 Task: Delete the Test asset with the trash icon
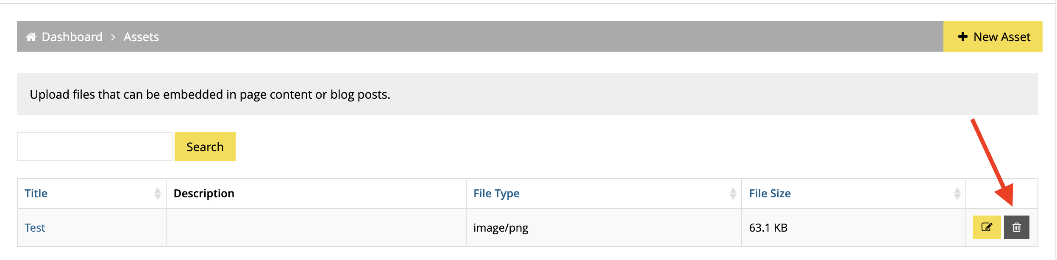point(1016,227)
